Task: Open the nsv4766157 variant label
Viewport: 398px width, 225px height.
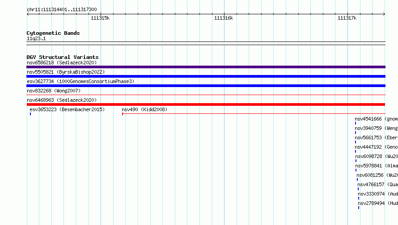Action: coord(378,184)
